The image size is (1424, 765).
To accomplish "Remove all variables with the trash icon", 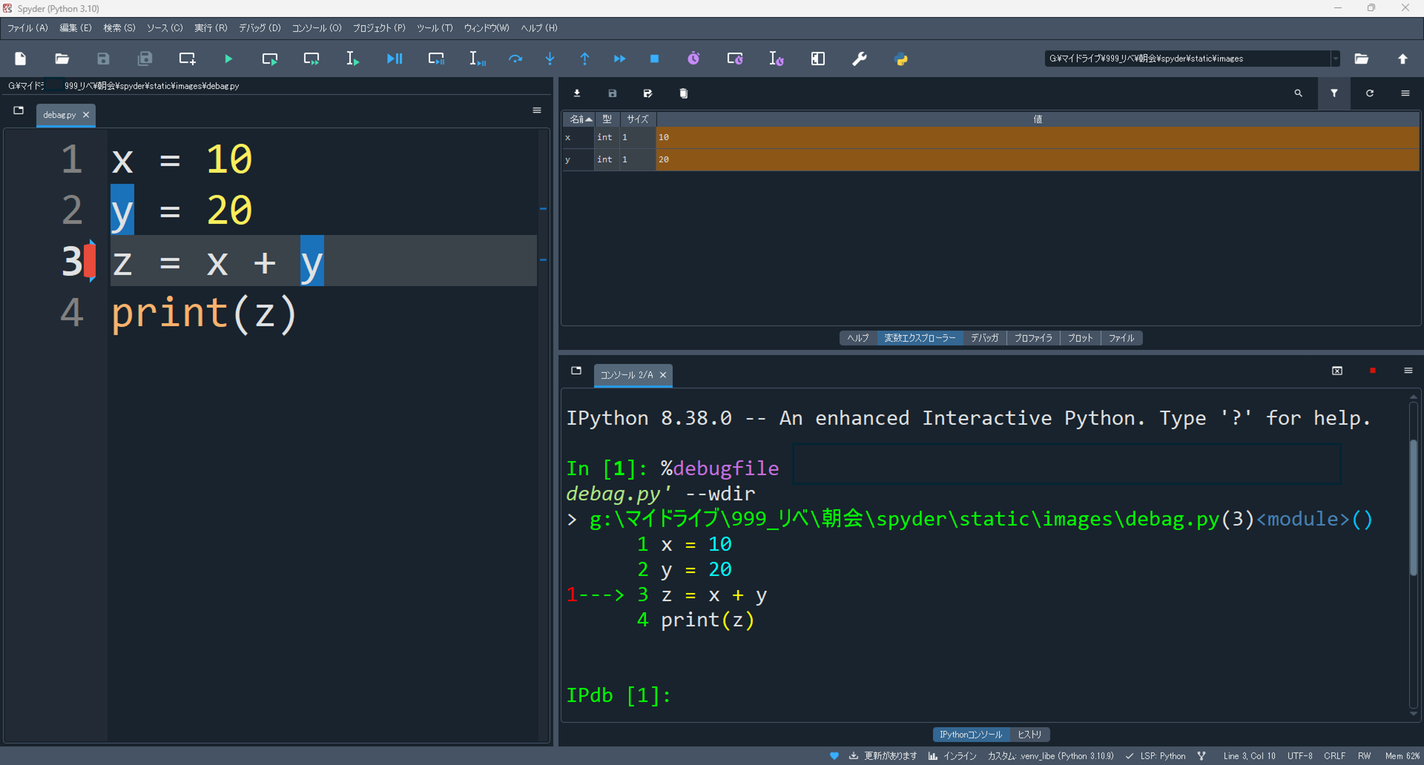I will tap(683, 93).
